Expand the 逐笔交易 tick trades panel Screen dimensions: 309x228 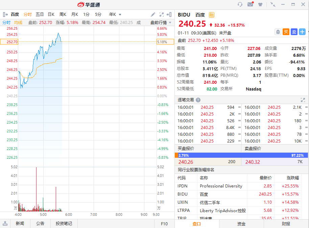point(303,100)
